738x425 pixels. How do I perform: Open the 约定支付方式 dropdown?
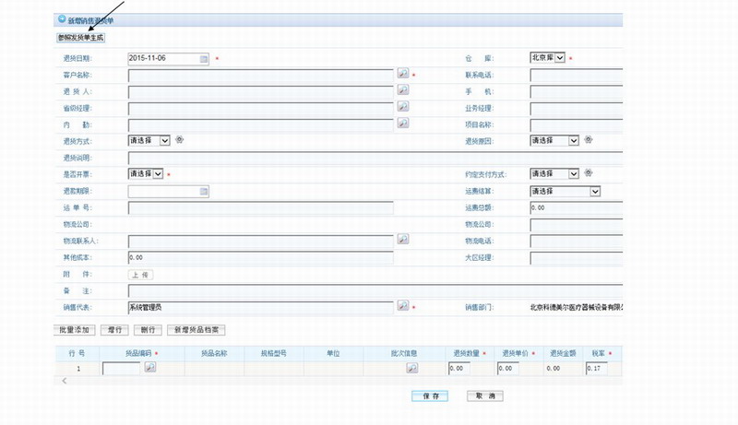click(554, 173)
